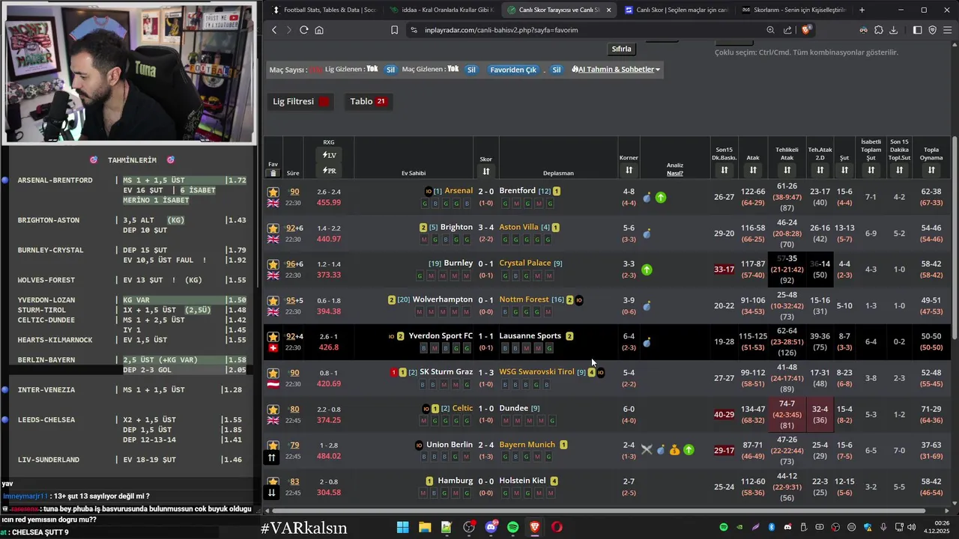Open a new browser tab
This screenshot has width=959, height=539.
pos(862,10)
